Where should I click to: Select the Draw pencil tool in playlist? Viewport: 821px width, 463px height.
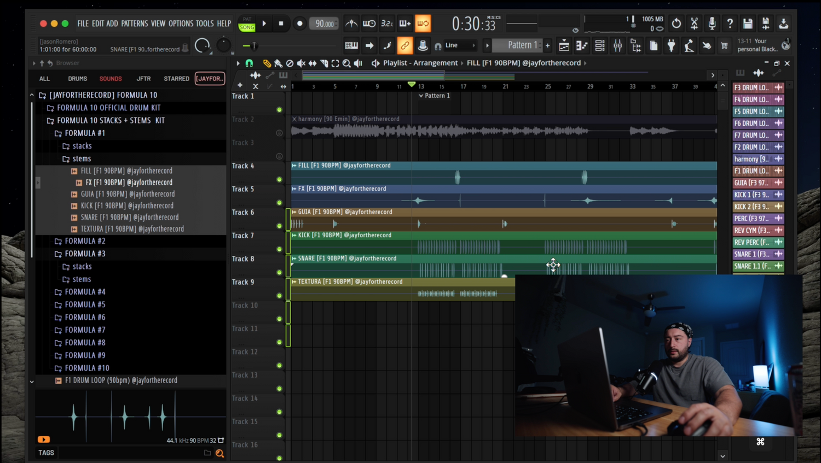point(267,63)
